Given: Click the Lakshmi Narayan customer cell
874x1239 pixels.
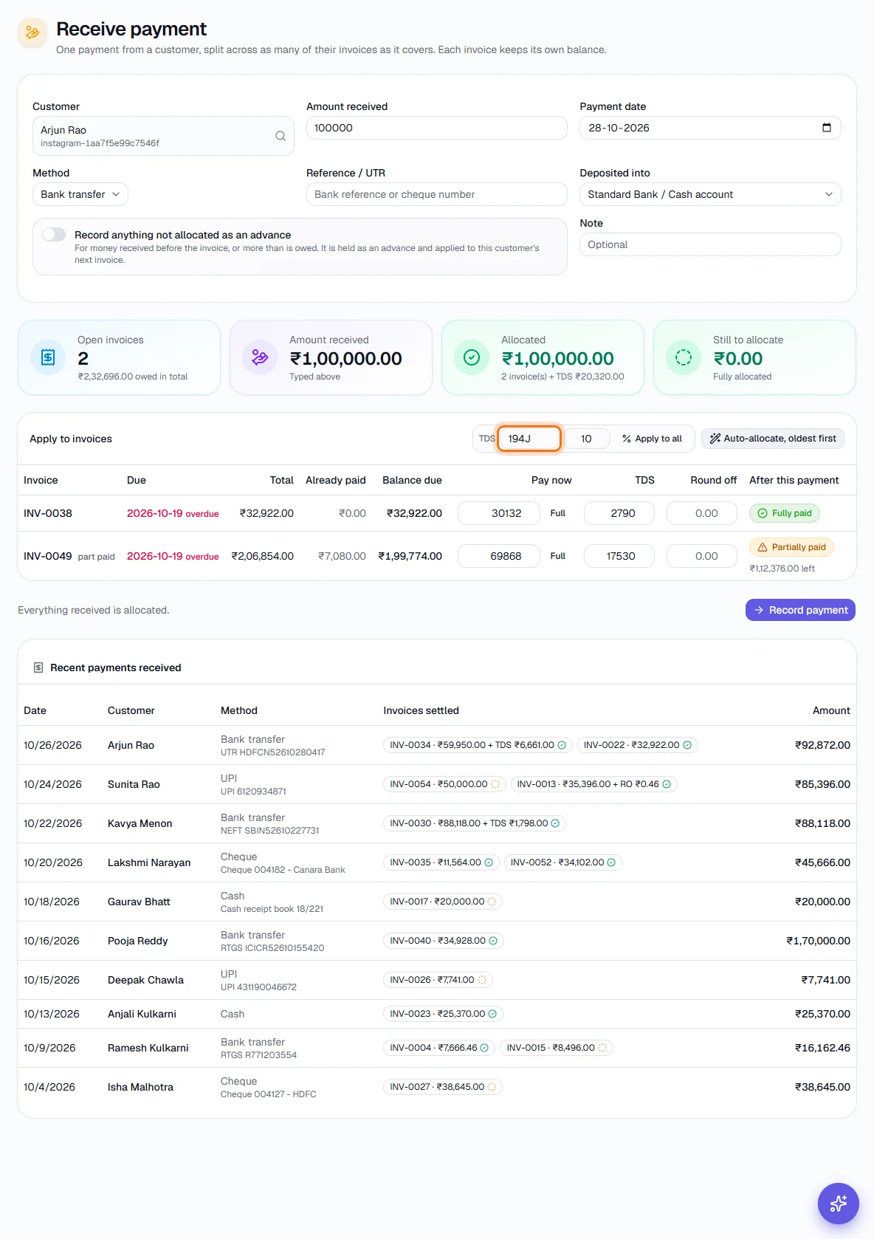Looking at the screenshot, I should point(149,862).
